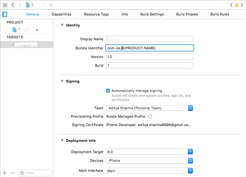The image size is (246, 177).
Task: Select the project file under PROJECT
Action: coord(25,30)
